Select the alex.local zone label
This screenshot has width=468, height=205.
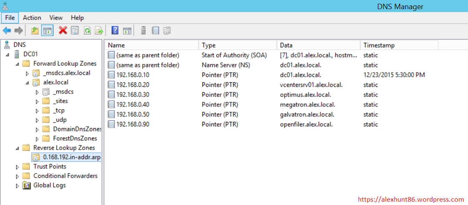[x=56, y=82]
